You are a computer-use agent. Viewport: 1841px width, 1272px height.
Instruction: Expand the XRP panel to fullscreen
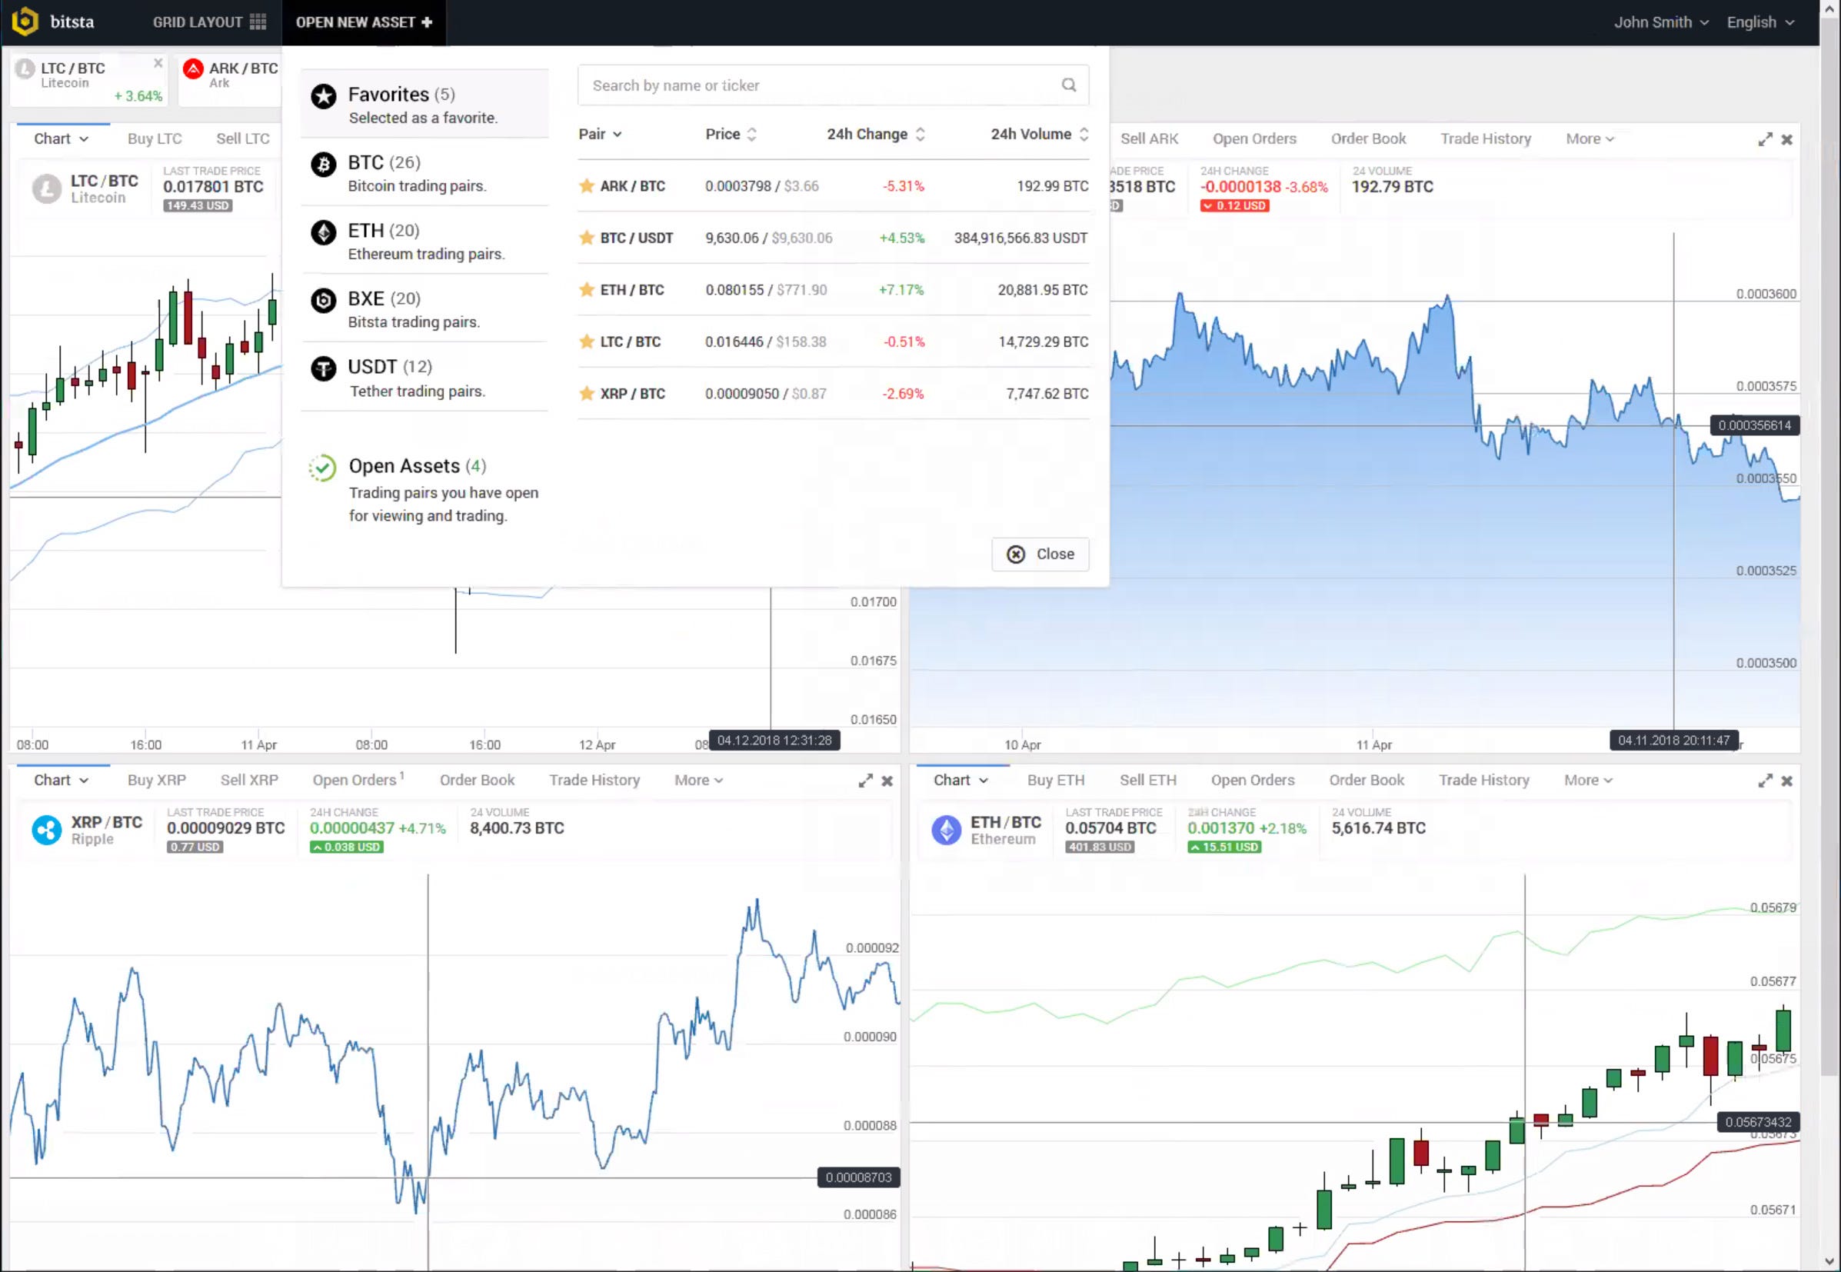coord(865,781)
